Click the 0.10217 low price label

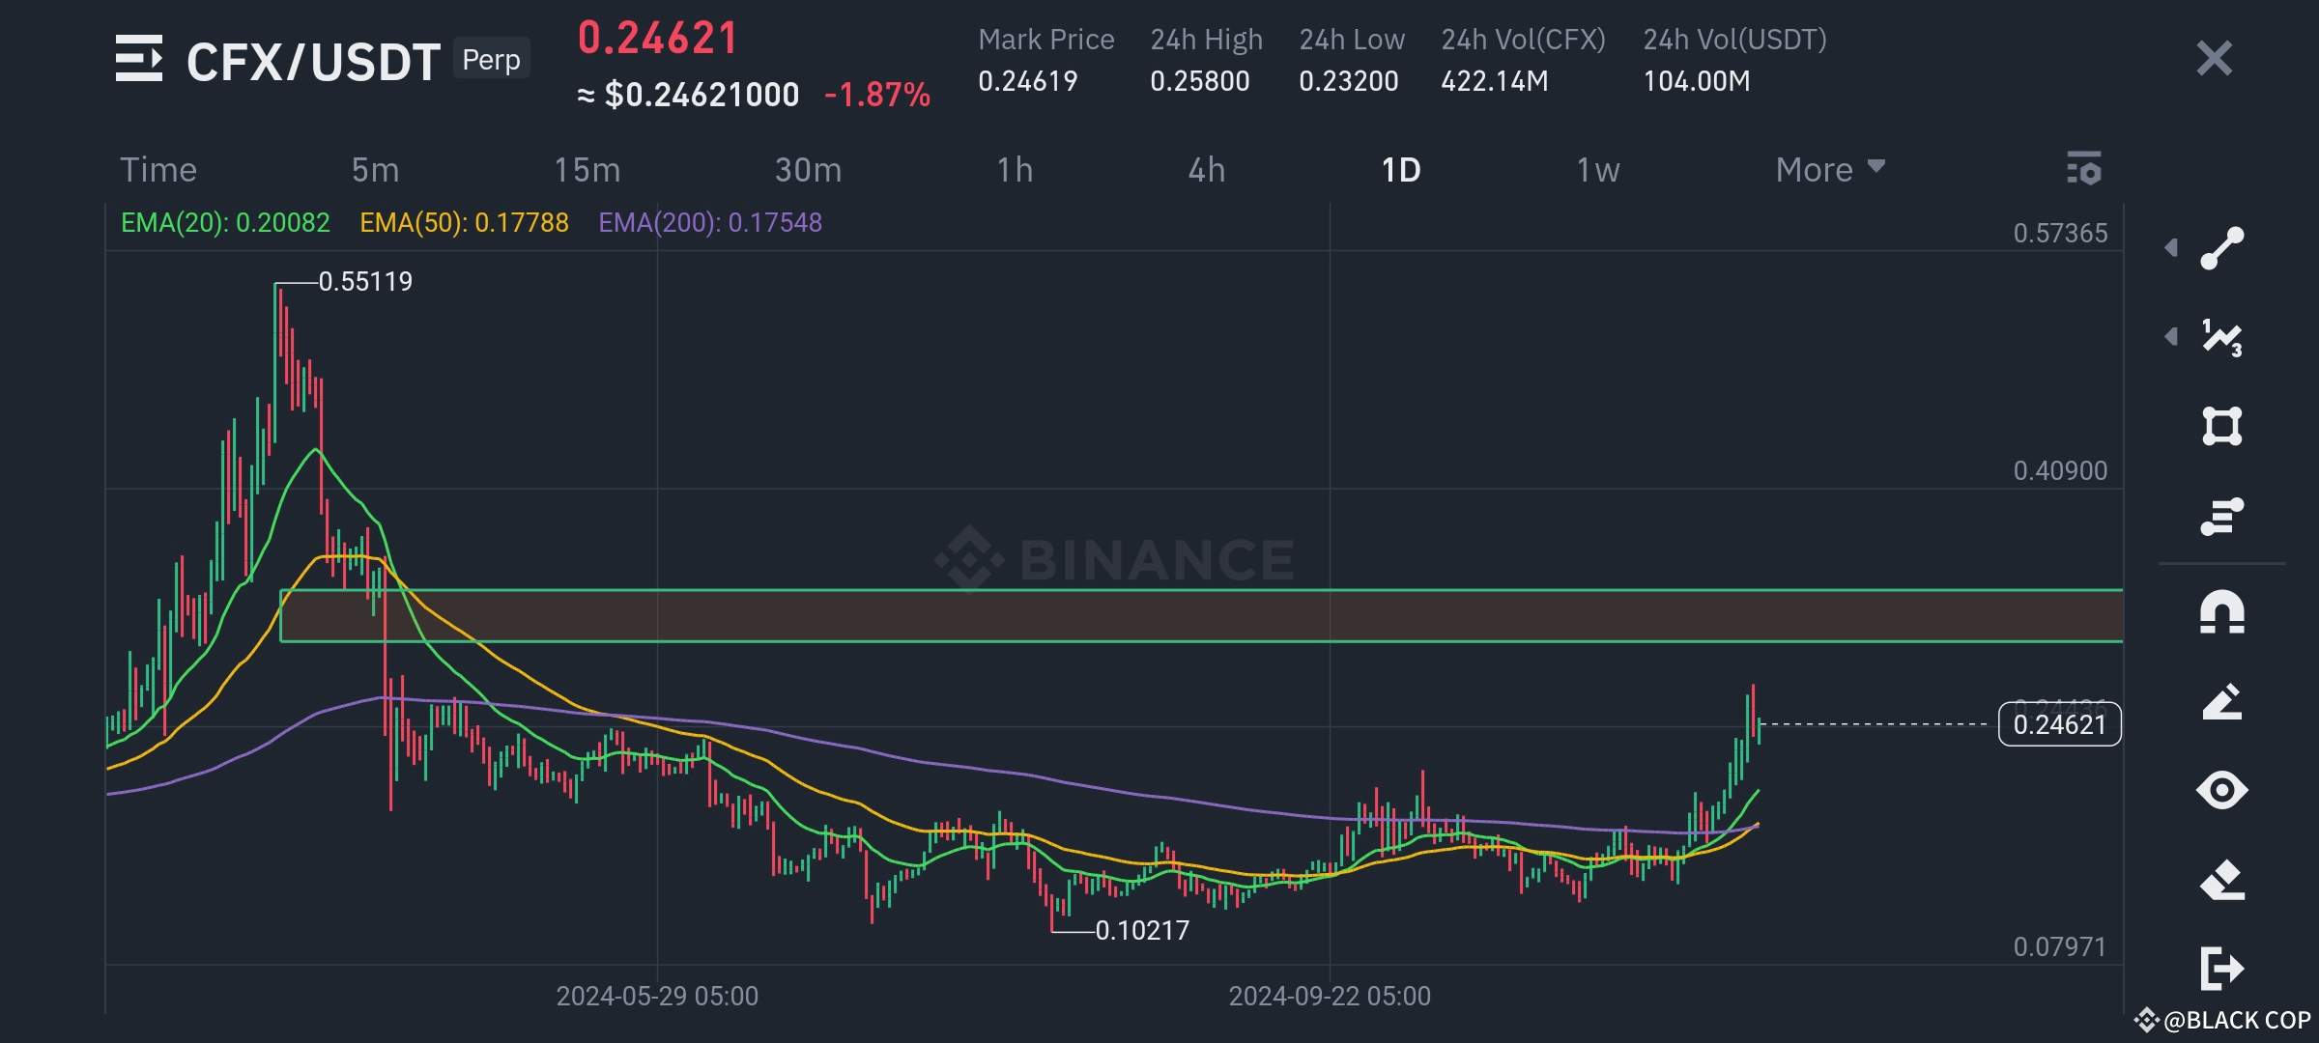click(x=1142, y=930)
